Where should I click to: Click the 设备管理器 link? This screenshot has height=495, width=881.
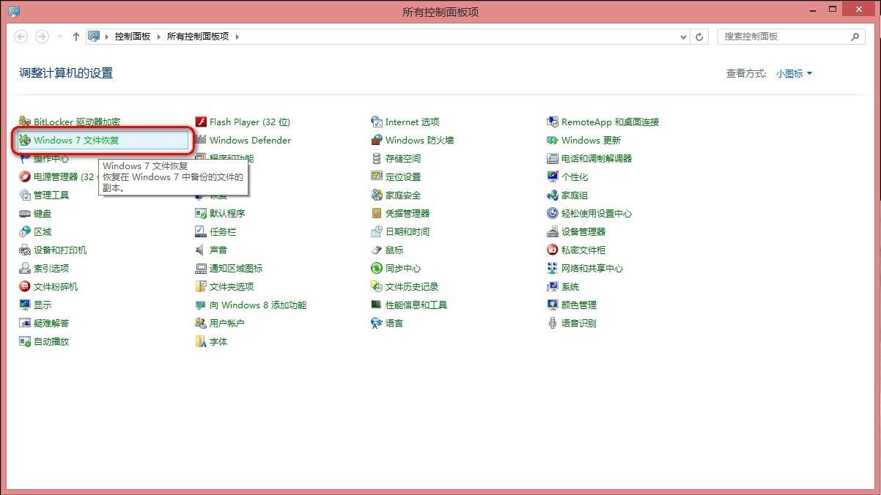(583, 232)
